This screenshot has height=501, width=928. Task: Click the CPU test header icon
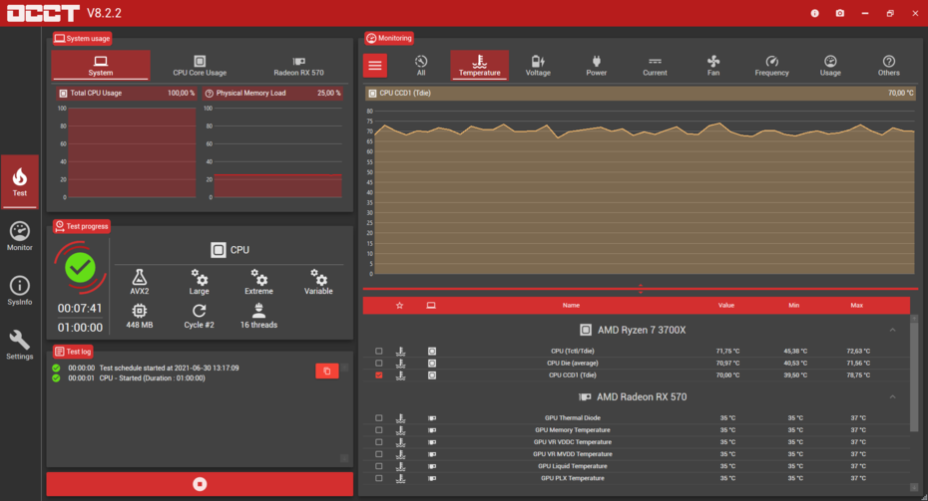[x=218, y=250]
